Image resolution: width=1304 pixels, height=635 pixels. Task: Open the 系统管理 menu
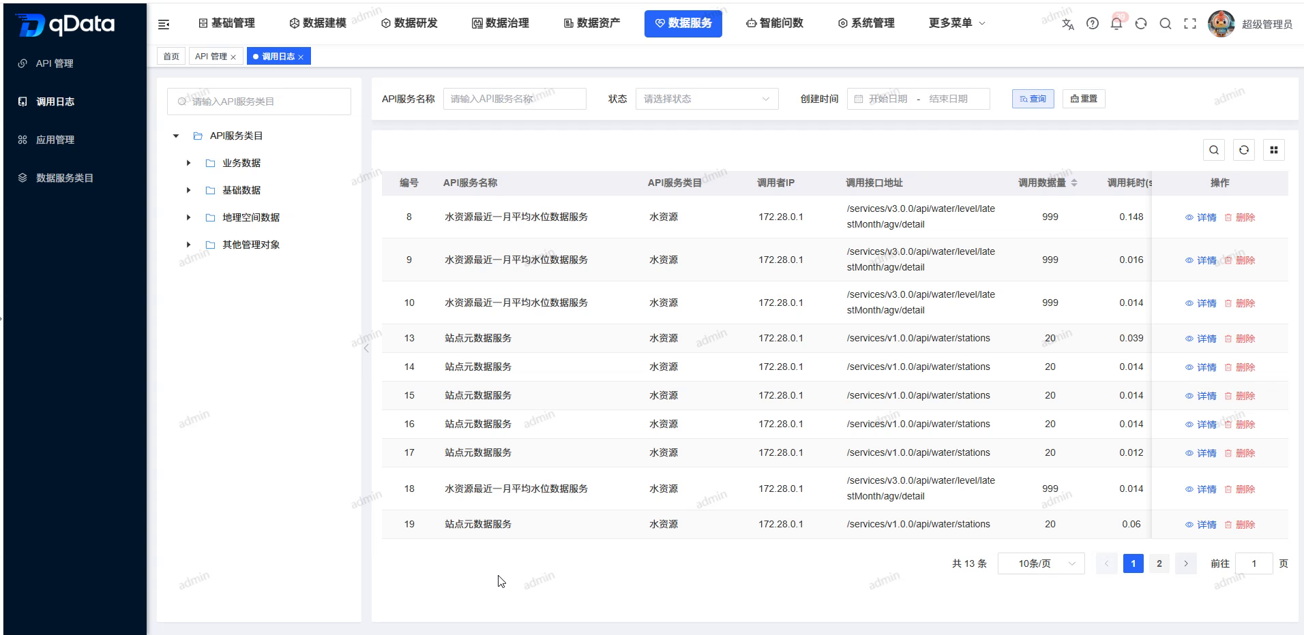[x=866, y=23]
